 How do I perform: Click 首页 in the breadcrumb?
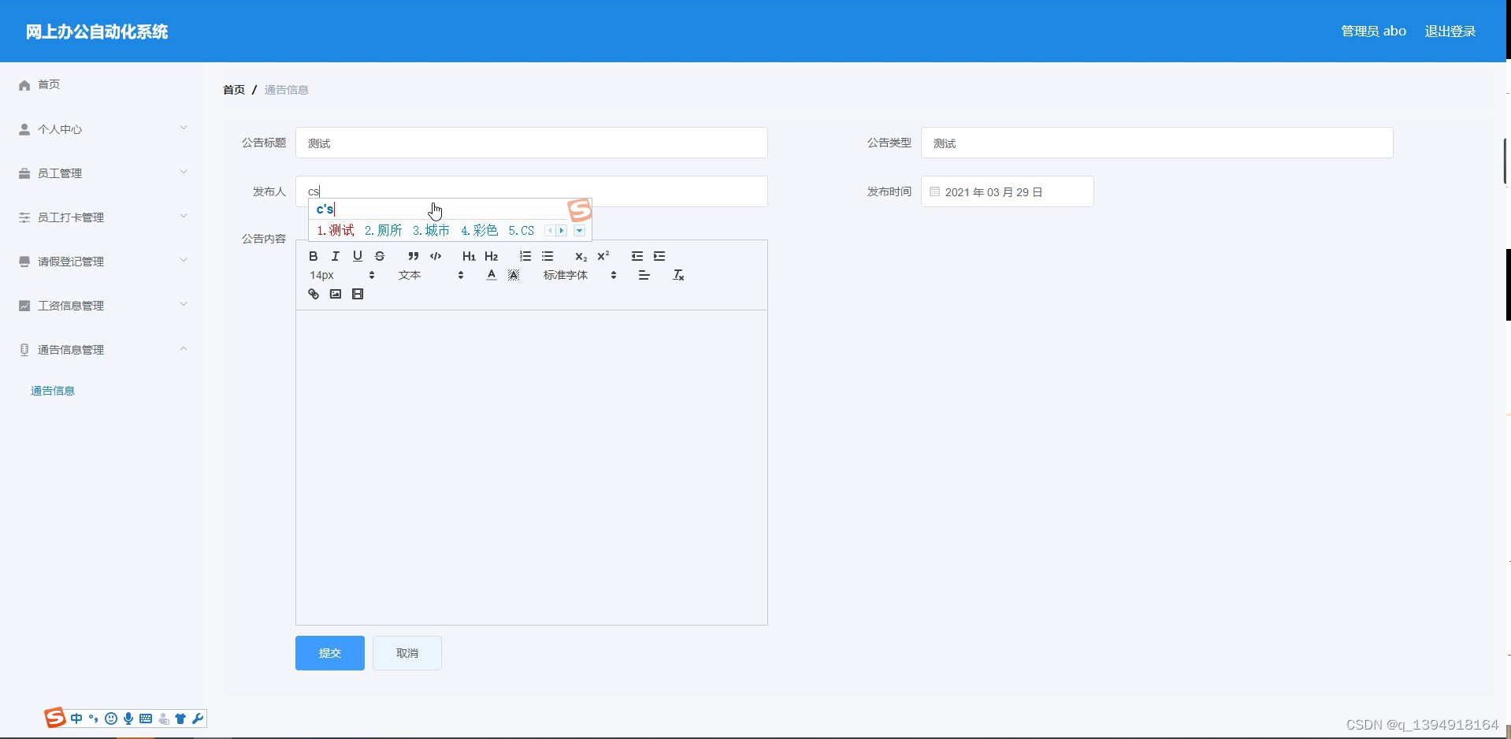(x=234, y=90)
